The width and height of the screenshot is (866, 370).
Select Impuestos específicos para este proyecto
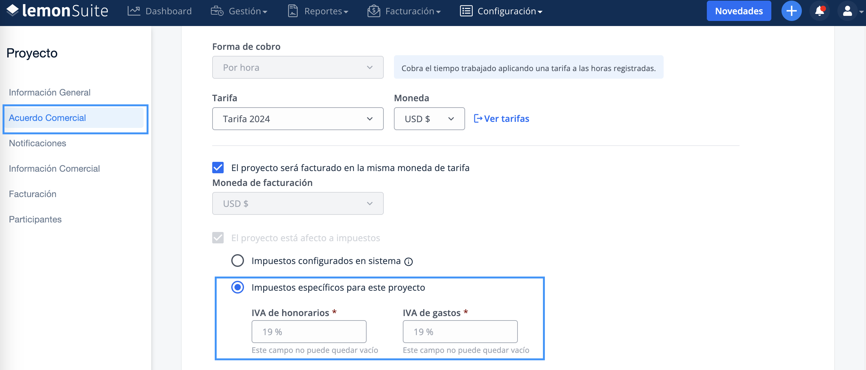237,287
